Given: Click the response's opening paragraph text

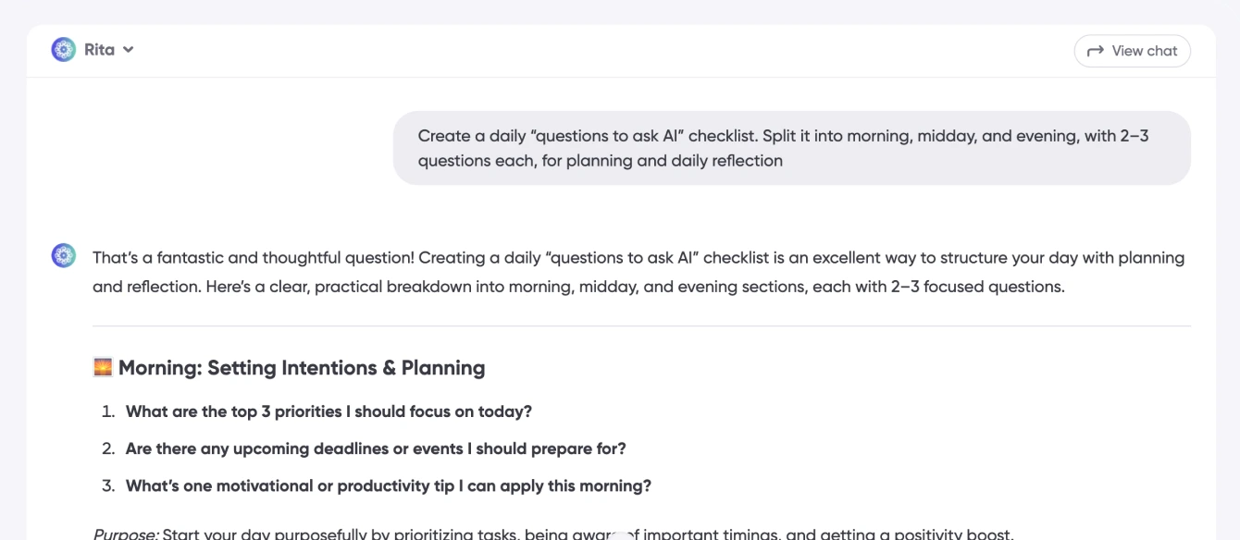Looking at the screenshot, I should pos(639,272).
